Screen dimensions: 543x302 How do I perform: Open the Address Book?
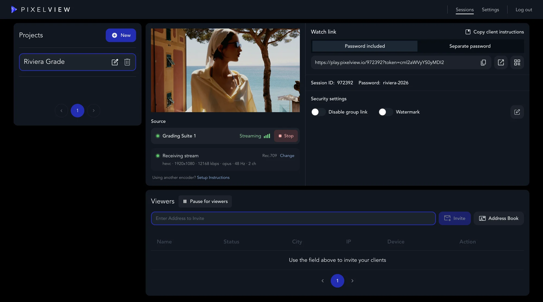(x=498, y=218)
